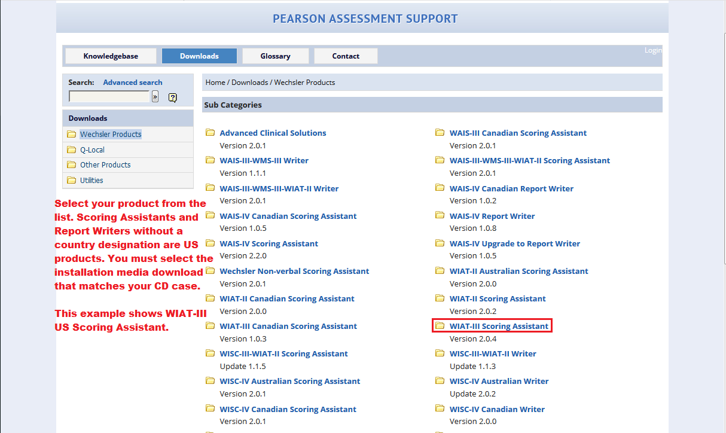Go to the Contact tab
726x433 pixels.
click(x=346, y=56)
